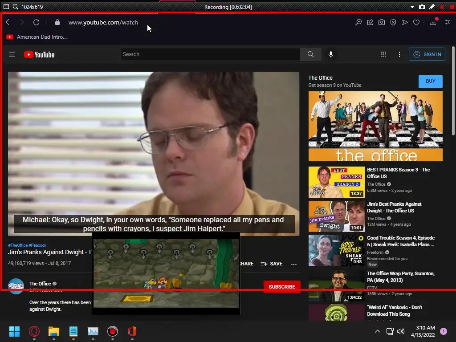The width and height of the screenshot is (456, 342).
Task: Click the send/flow arrow icon in browser toolbar
Action: click(x=405, y=22)
